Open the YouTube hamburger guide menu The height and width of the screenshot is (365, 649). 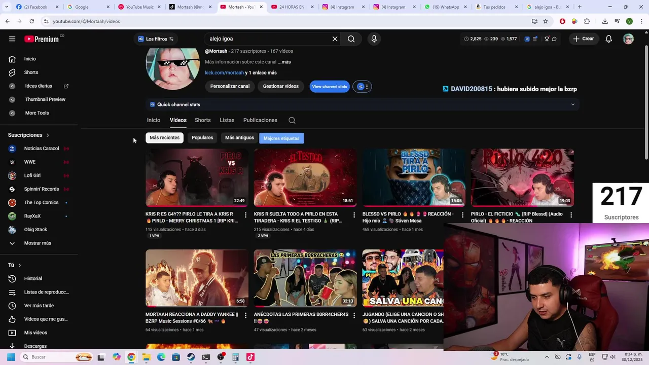(12, 39)
